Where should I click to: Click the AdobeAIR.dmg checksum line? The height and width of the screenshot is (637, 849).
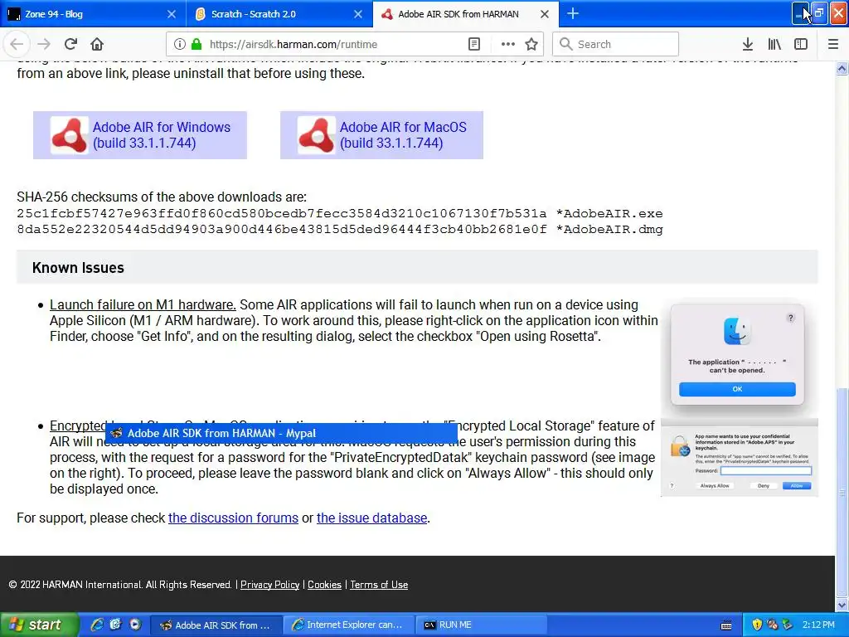coord(339,229)
